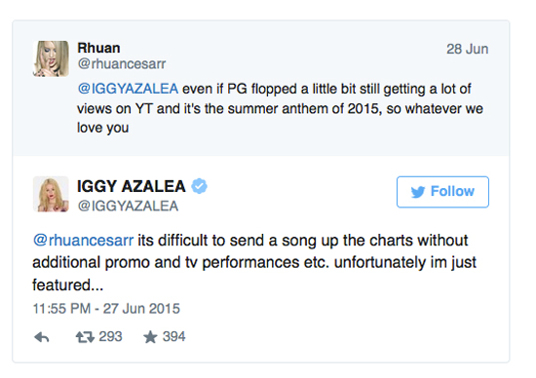
Task: Open Rhuan's profile avatar
Action: pyautogui.click(x=51, y=58)
